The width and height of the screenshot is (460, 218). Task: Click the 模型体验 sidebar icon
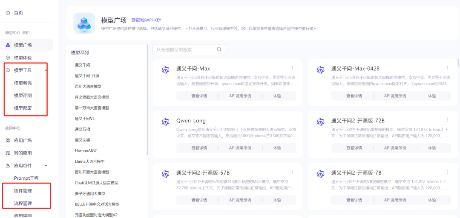8,58
